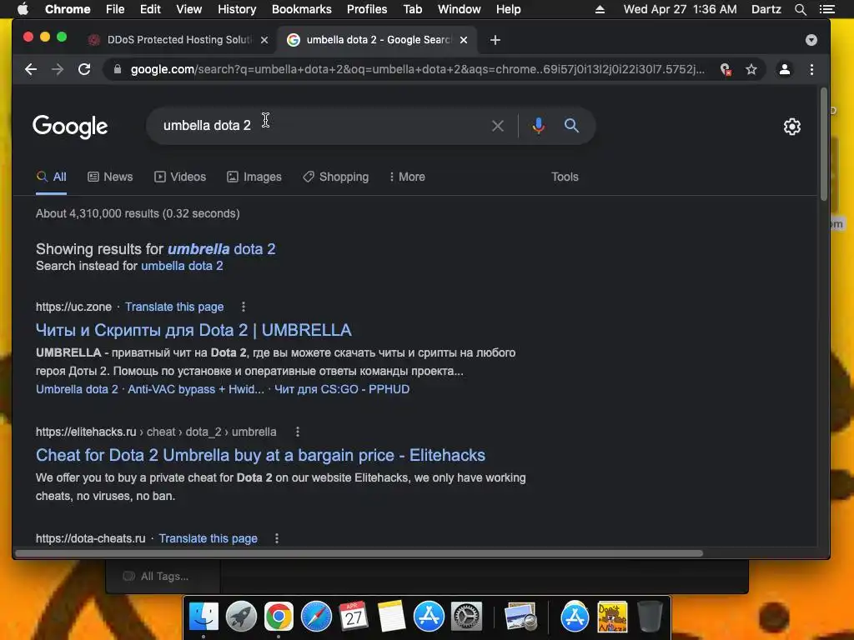Viewport: 854px width, 640px height.
Task: Open options menu for uc.zone result
Action: tap(244, 307)
